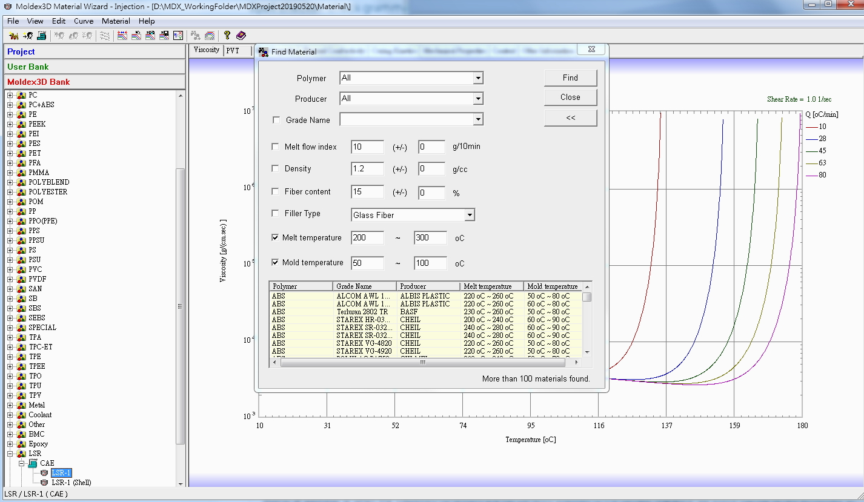This screenshot has height=502, width=864.
Task: Click the purple help book icon
Action: point(241,36)
